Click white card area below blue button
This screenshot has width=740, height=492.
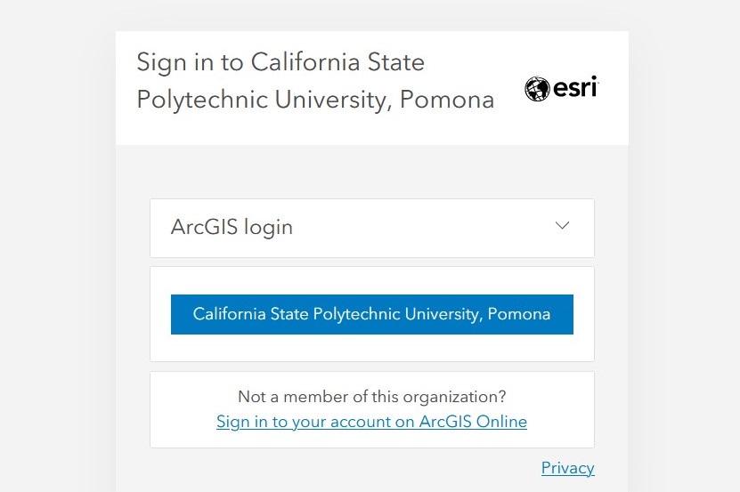click(x=372, y=348)
